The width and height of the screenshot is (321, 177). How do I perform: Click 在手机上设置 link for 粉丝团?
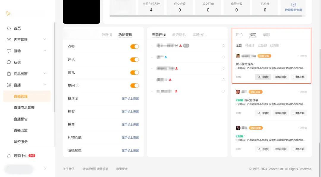[130, 99]
